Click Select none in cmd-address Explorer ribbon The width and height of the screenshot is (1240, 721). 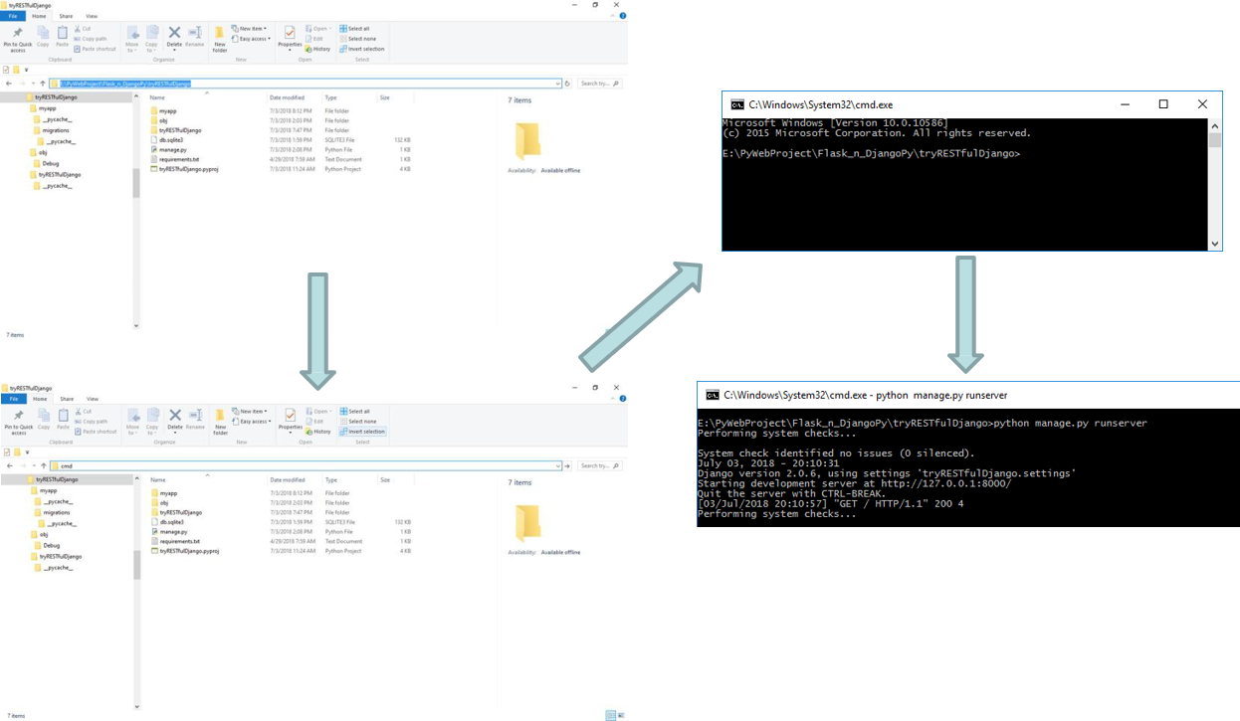(358, 422)
